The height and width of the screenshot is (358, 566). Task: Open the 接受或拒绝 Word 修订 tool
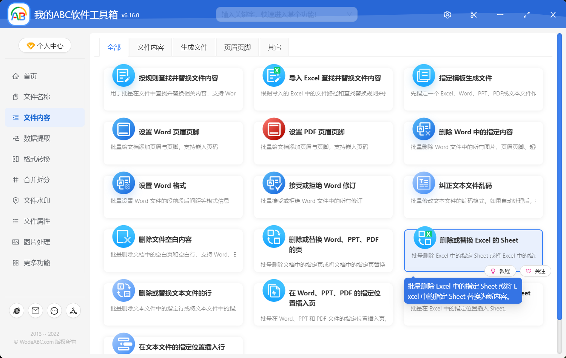[x=323, y=197]
